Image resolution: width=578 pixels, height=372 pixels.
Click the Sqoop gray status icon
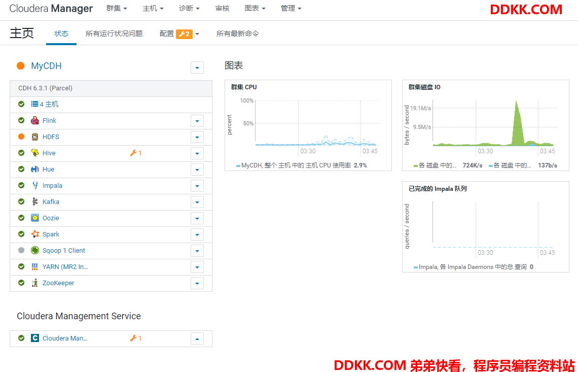pyautogui.click(x=21, y=250)
